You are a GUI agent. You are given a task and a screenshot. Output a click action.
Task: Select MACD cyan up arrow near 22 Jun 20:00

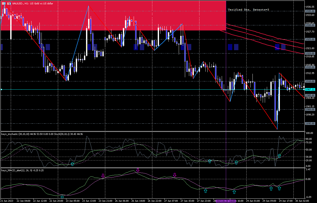[62, 197]
